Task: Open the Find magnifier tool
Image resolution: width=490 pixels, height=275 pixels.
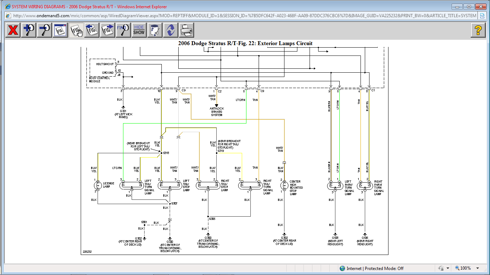Action: pos(123,30)
